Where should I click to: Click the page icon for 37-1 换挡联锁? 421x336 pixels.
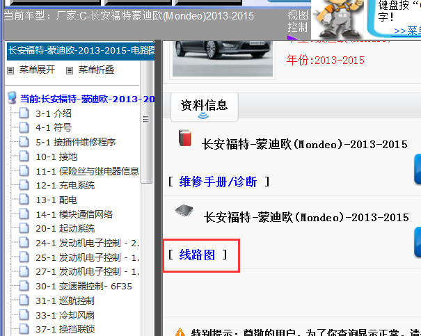[24, 329]
